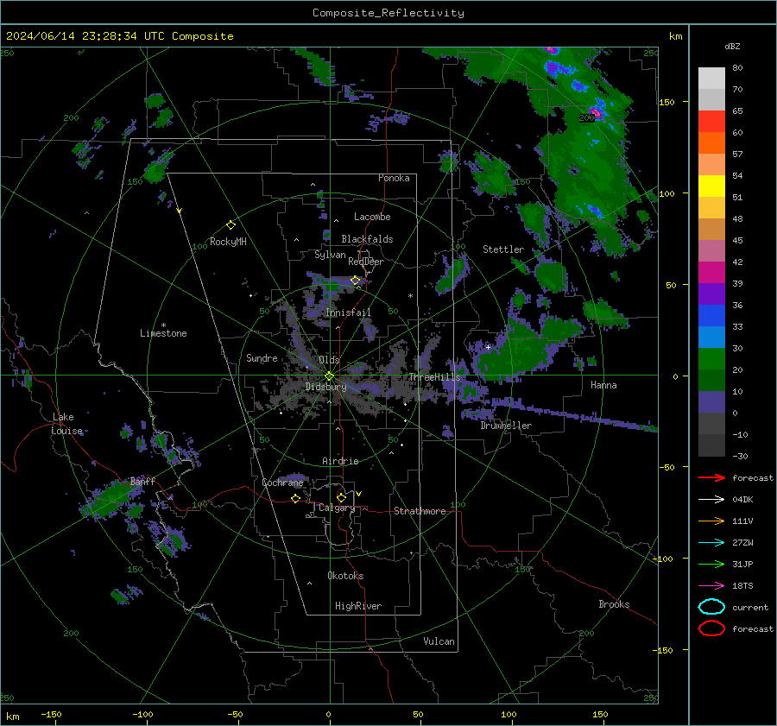Pick the light gray 80 dBZ swatch
777x726 pixels.
(x=711, y=78)
